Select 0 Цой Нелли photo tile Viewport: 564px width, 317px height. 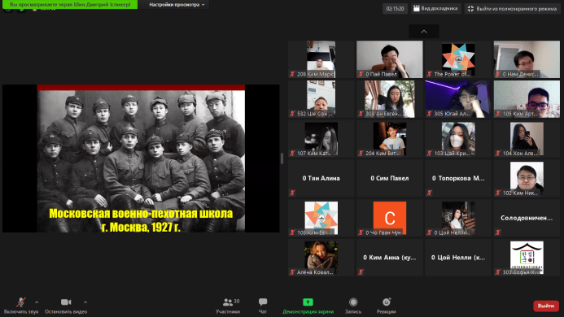[x=458, y=218]
